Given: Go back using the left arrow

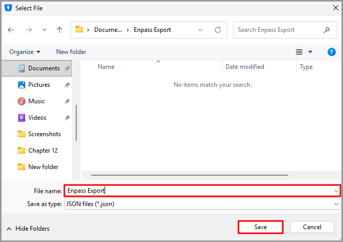Looking at the screenshot, I should tap(11, 30).
